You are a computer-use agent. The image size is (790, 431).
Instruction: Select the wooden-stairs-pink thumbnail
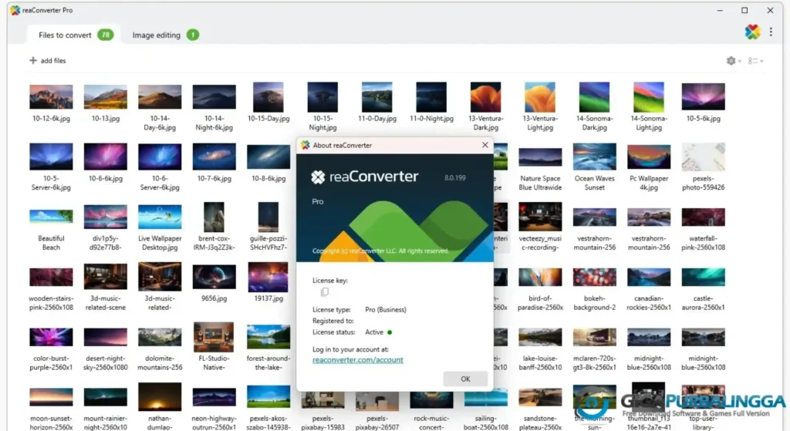(51, 277)
